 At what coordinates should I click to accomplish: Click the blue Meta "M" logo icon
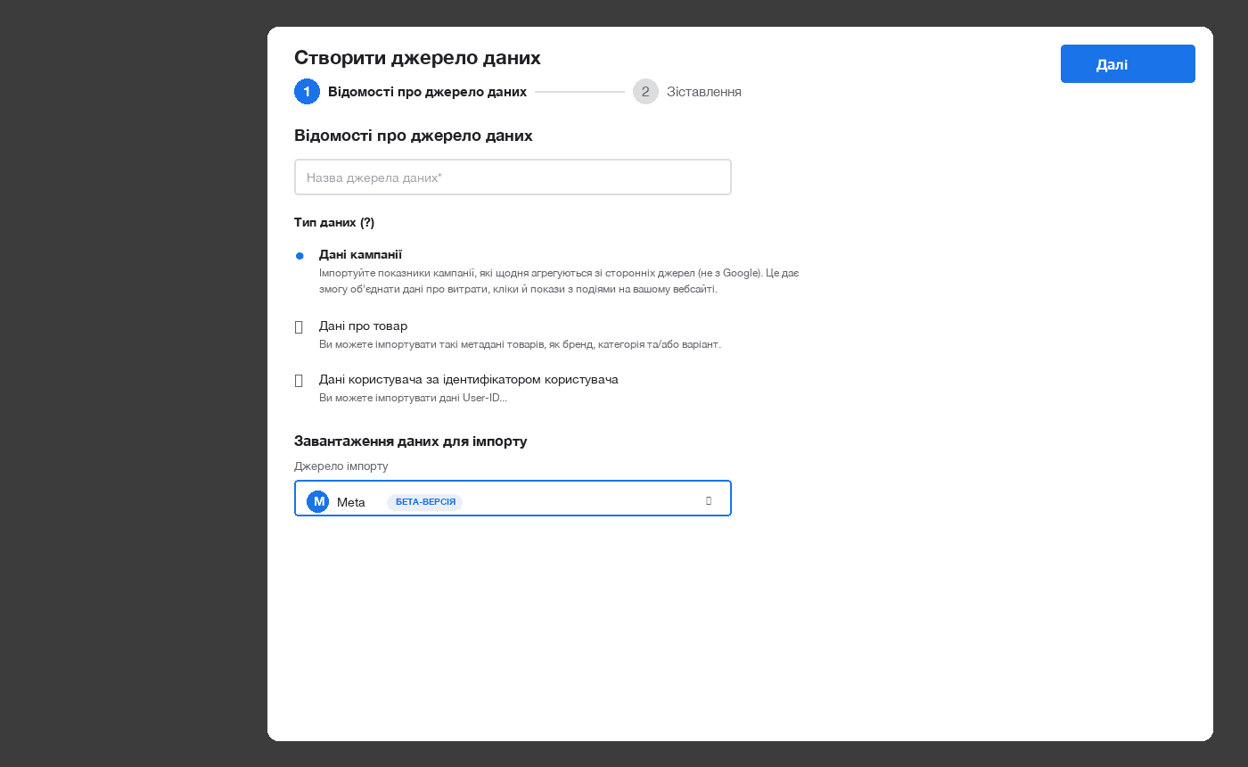tap(318, 502)
